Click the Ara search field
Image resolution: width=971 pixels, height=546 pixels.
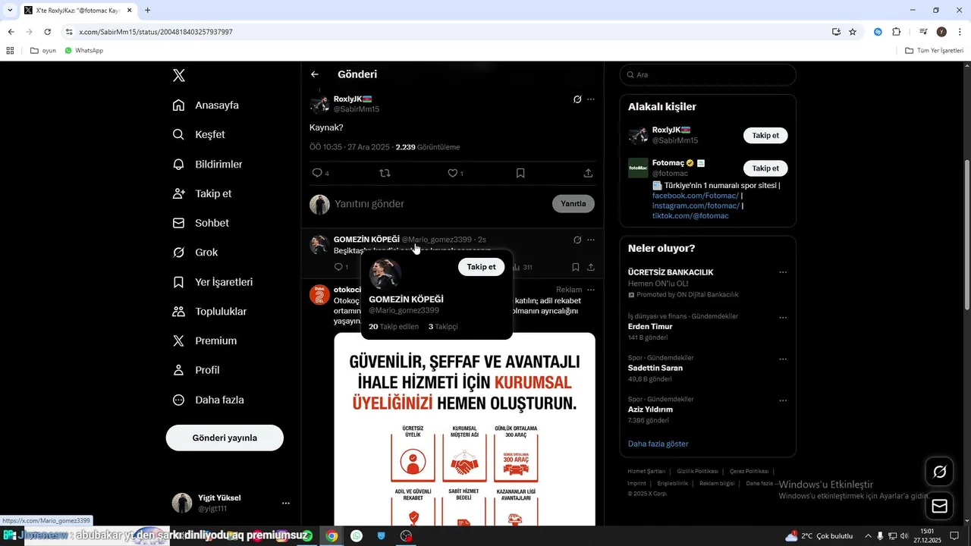point(708,74)
